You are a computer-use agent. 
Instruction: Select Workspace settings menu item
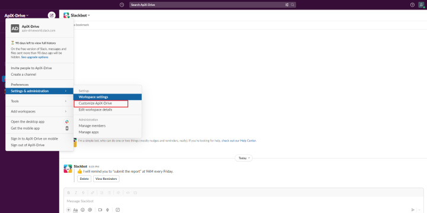coord(107,97)
